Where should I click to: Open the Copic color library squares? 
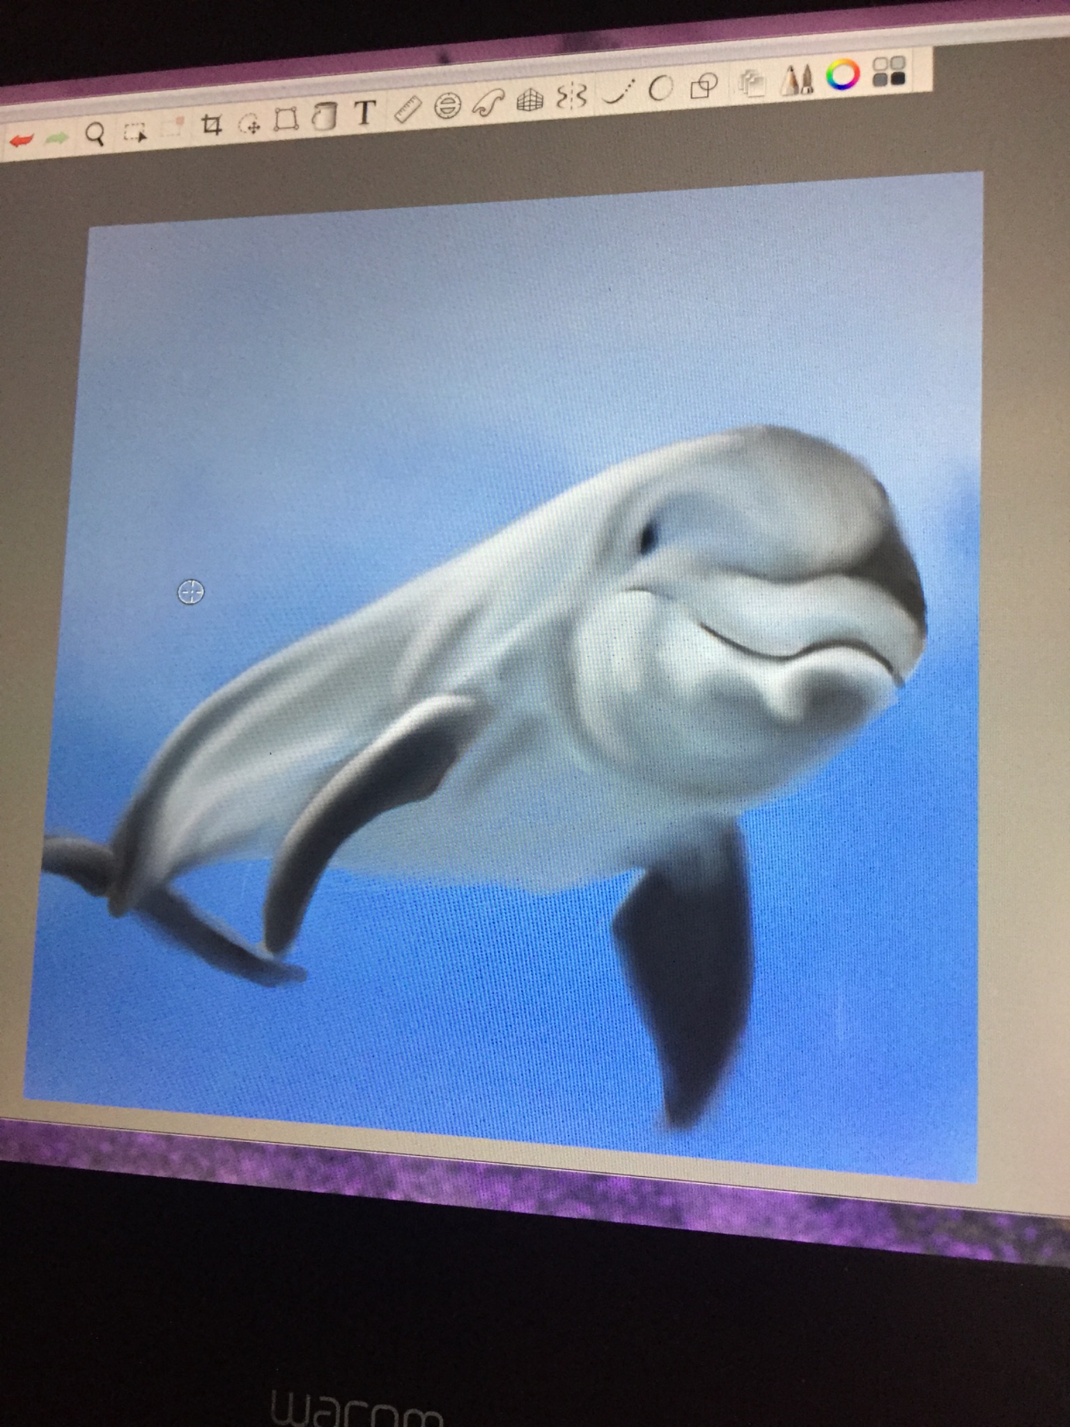(x=889, y=71)
